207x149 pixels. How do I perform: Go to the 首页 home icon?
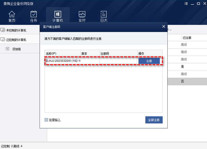click(12, 16)
